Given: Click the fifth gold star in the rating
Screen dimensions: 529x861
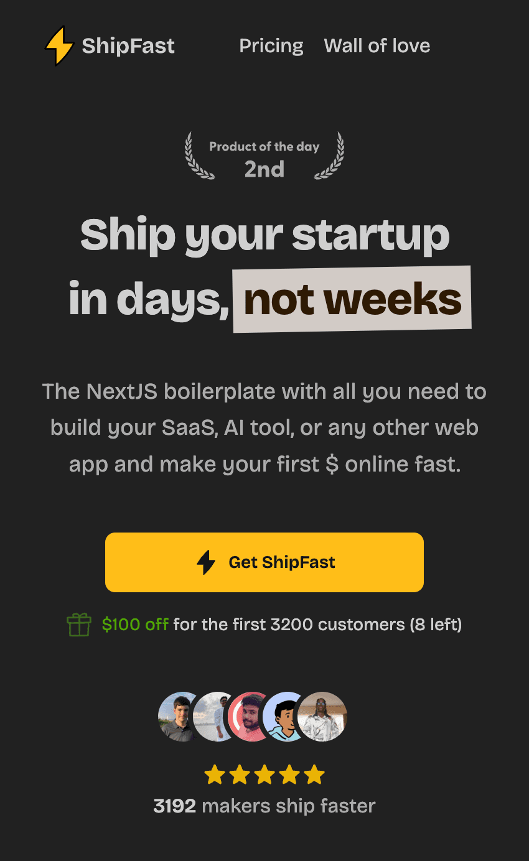Looking at the screenshot, I should pos(314,775).
